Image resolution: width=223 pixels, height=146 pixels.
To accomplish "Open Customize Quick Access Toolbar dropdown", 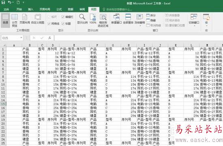I will [24, 2].
